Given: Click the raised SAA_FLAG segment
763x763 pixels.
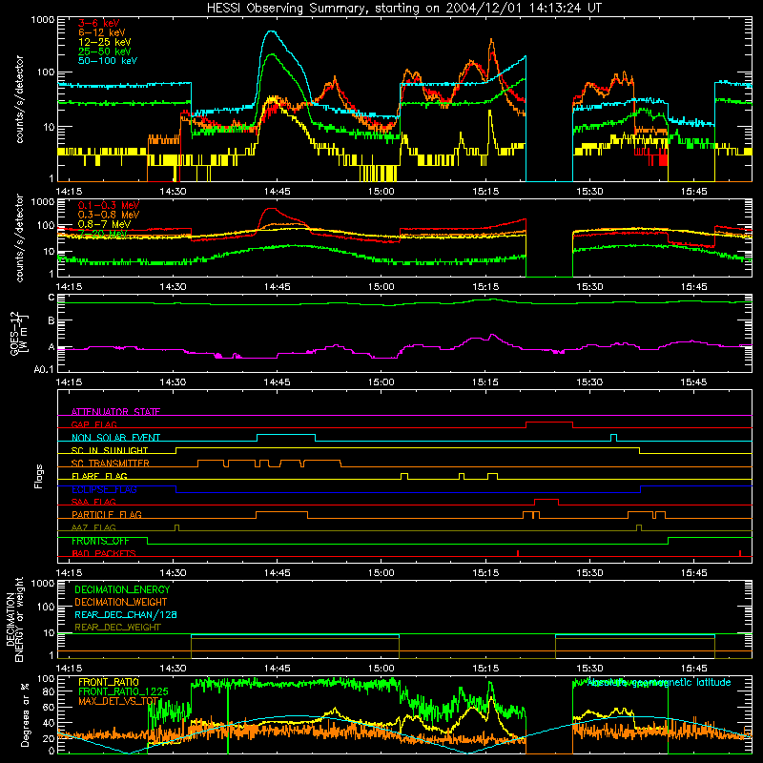Looking at the screenshot, I should (546, 500).
